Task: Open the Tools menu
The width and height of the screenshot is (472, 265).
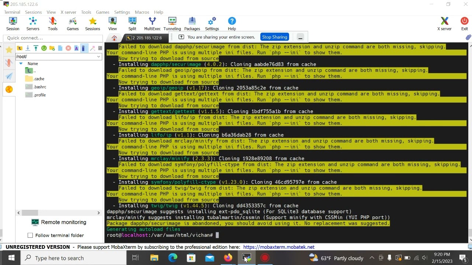Action: (x=86, y=12)
